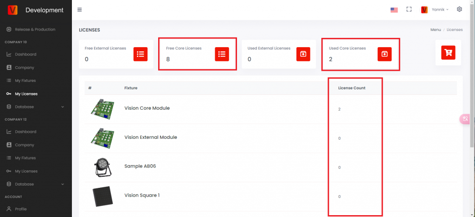Open the US flag language selector
This screenshot has width=475, height=217.
394,10
